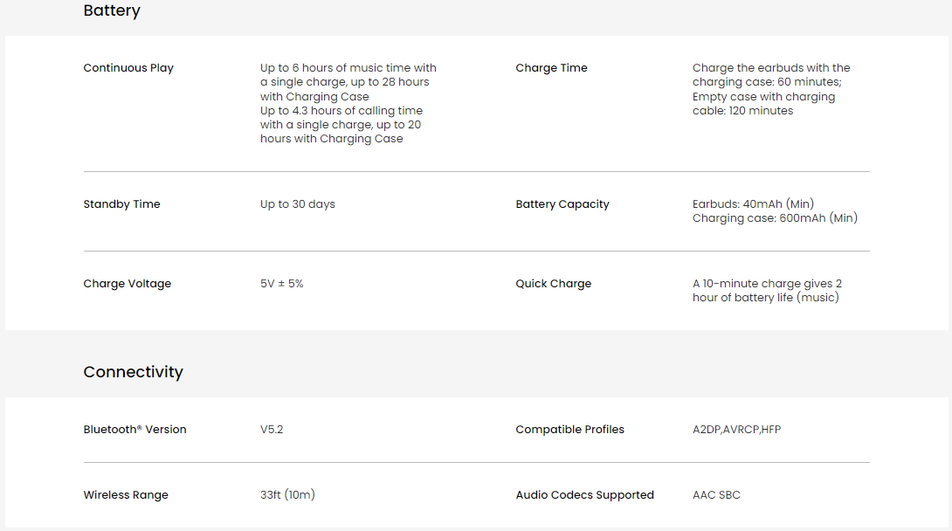The image size is (952, 531).
Task: Click the Wireless Range label
Action: (126, 495)
